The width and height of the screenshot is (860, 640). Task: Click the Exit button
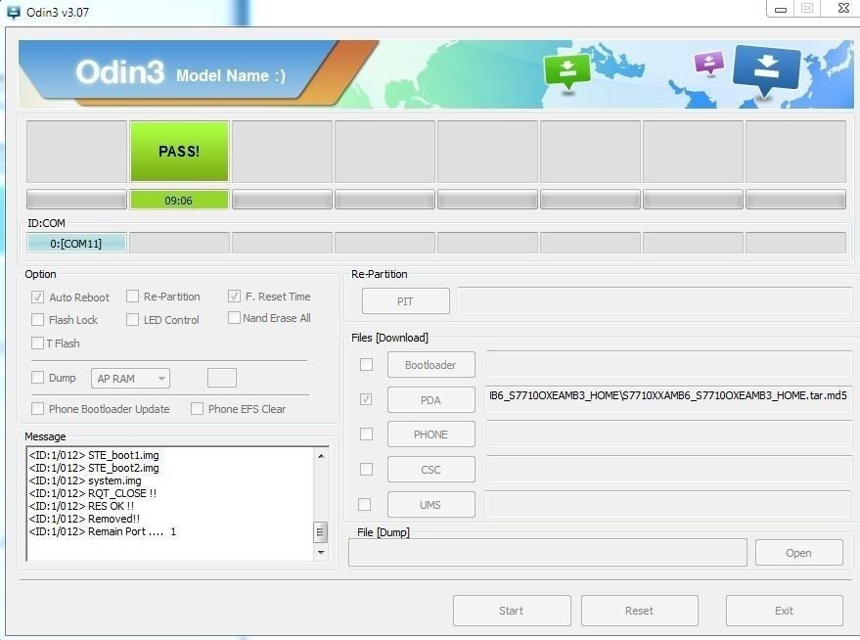click(x=785, y=611)
